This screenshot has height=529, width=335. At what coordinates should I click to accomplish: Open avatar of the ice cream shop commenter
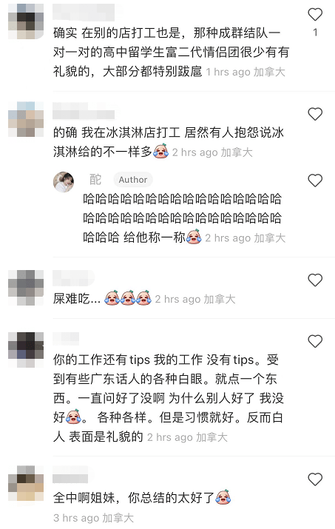(x=26, y=119)
